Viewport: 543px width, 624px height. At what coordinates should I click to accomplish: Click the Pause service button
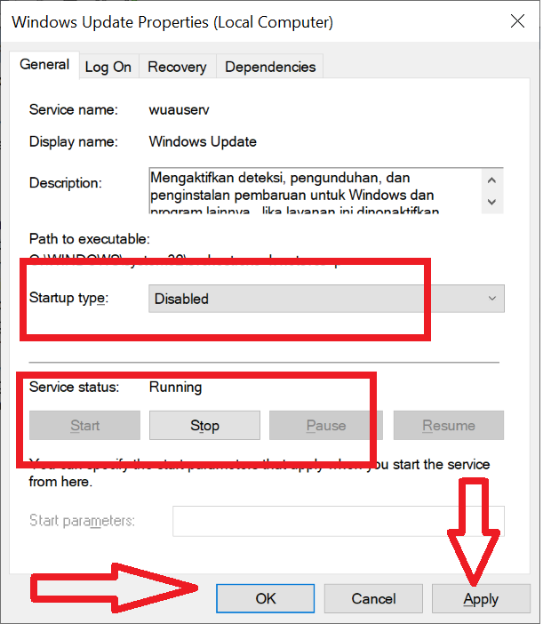click(325, 426)
